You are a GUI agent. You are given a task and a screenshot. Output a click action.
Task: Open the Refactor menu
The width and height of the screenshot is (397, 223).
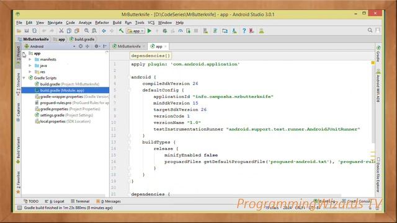click(x=102, y=22)
